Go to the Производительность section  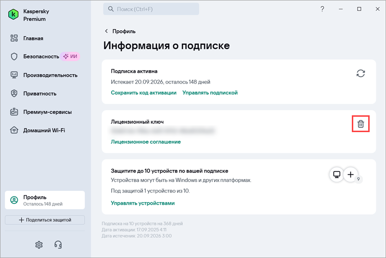[51, 75]
